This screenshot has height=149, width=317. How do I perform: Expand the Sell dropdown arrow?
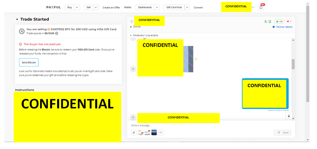(96, 7)
